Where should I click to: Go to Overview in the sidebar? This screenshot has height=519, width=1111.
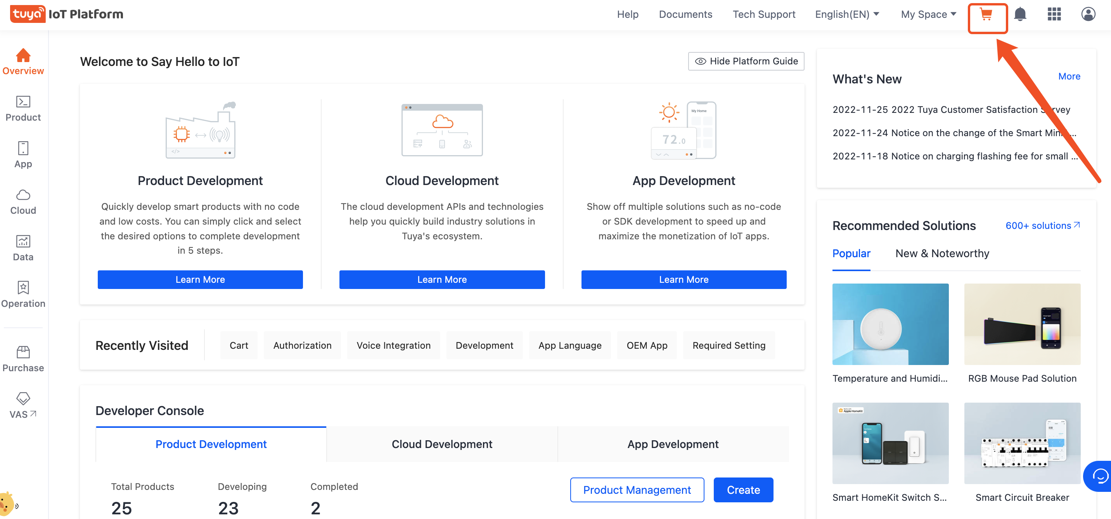23,62
